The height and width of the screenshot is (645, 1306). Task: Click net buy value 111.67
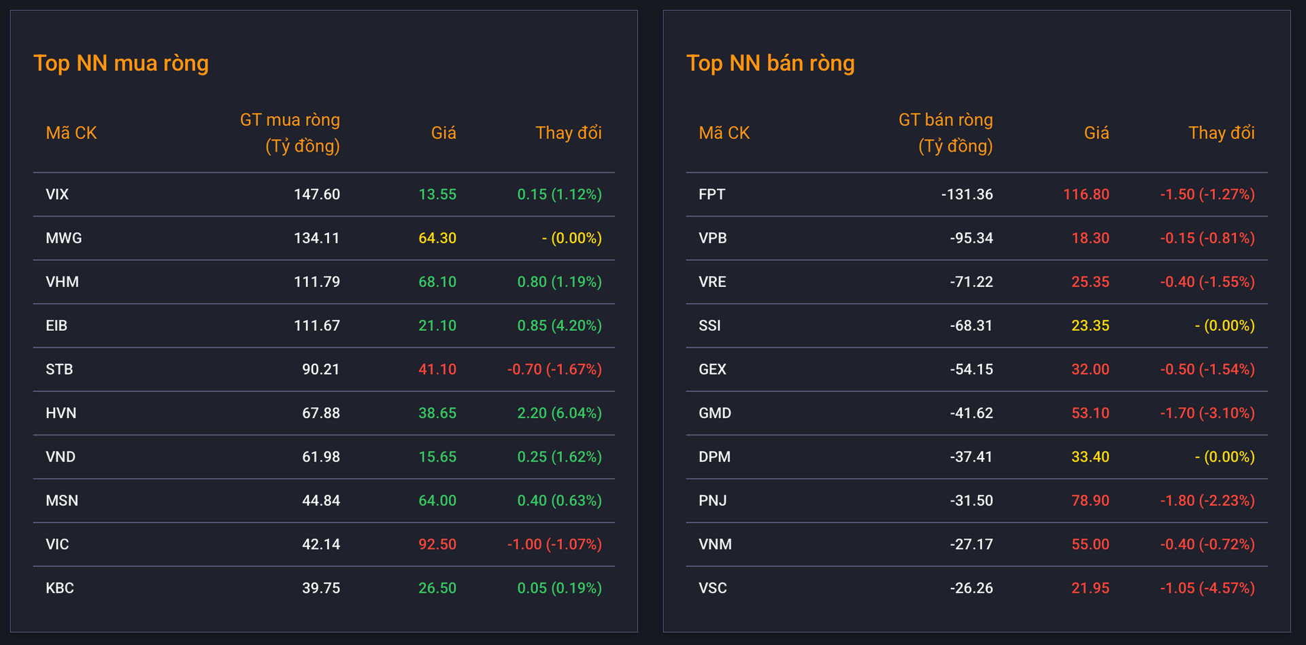tap(317, 326)
